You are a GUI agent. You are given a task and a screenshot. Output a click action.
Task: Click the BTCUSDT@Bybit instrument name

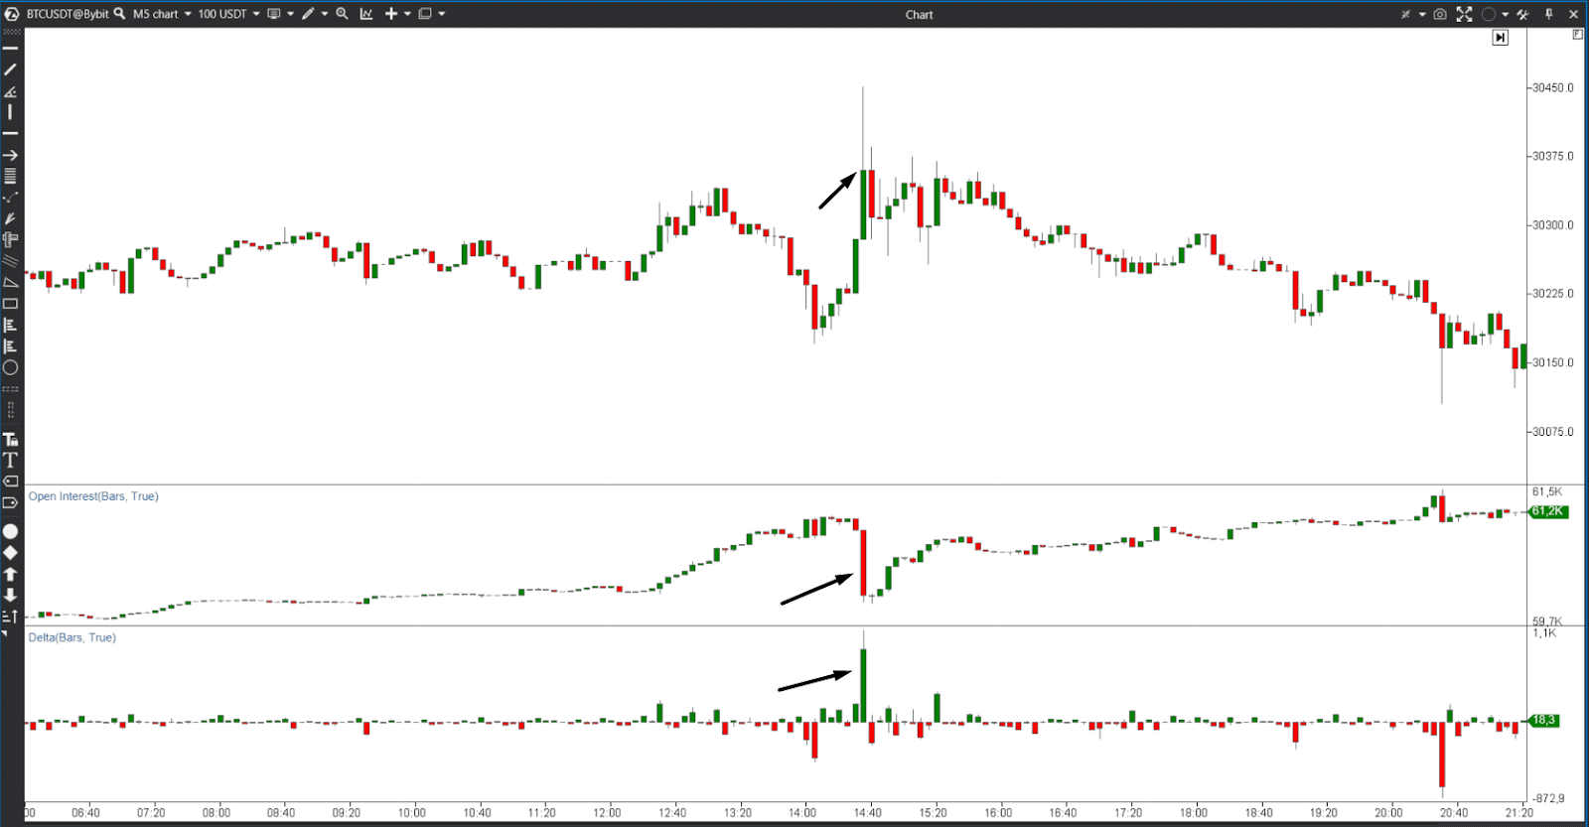click(68, 14)
